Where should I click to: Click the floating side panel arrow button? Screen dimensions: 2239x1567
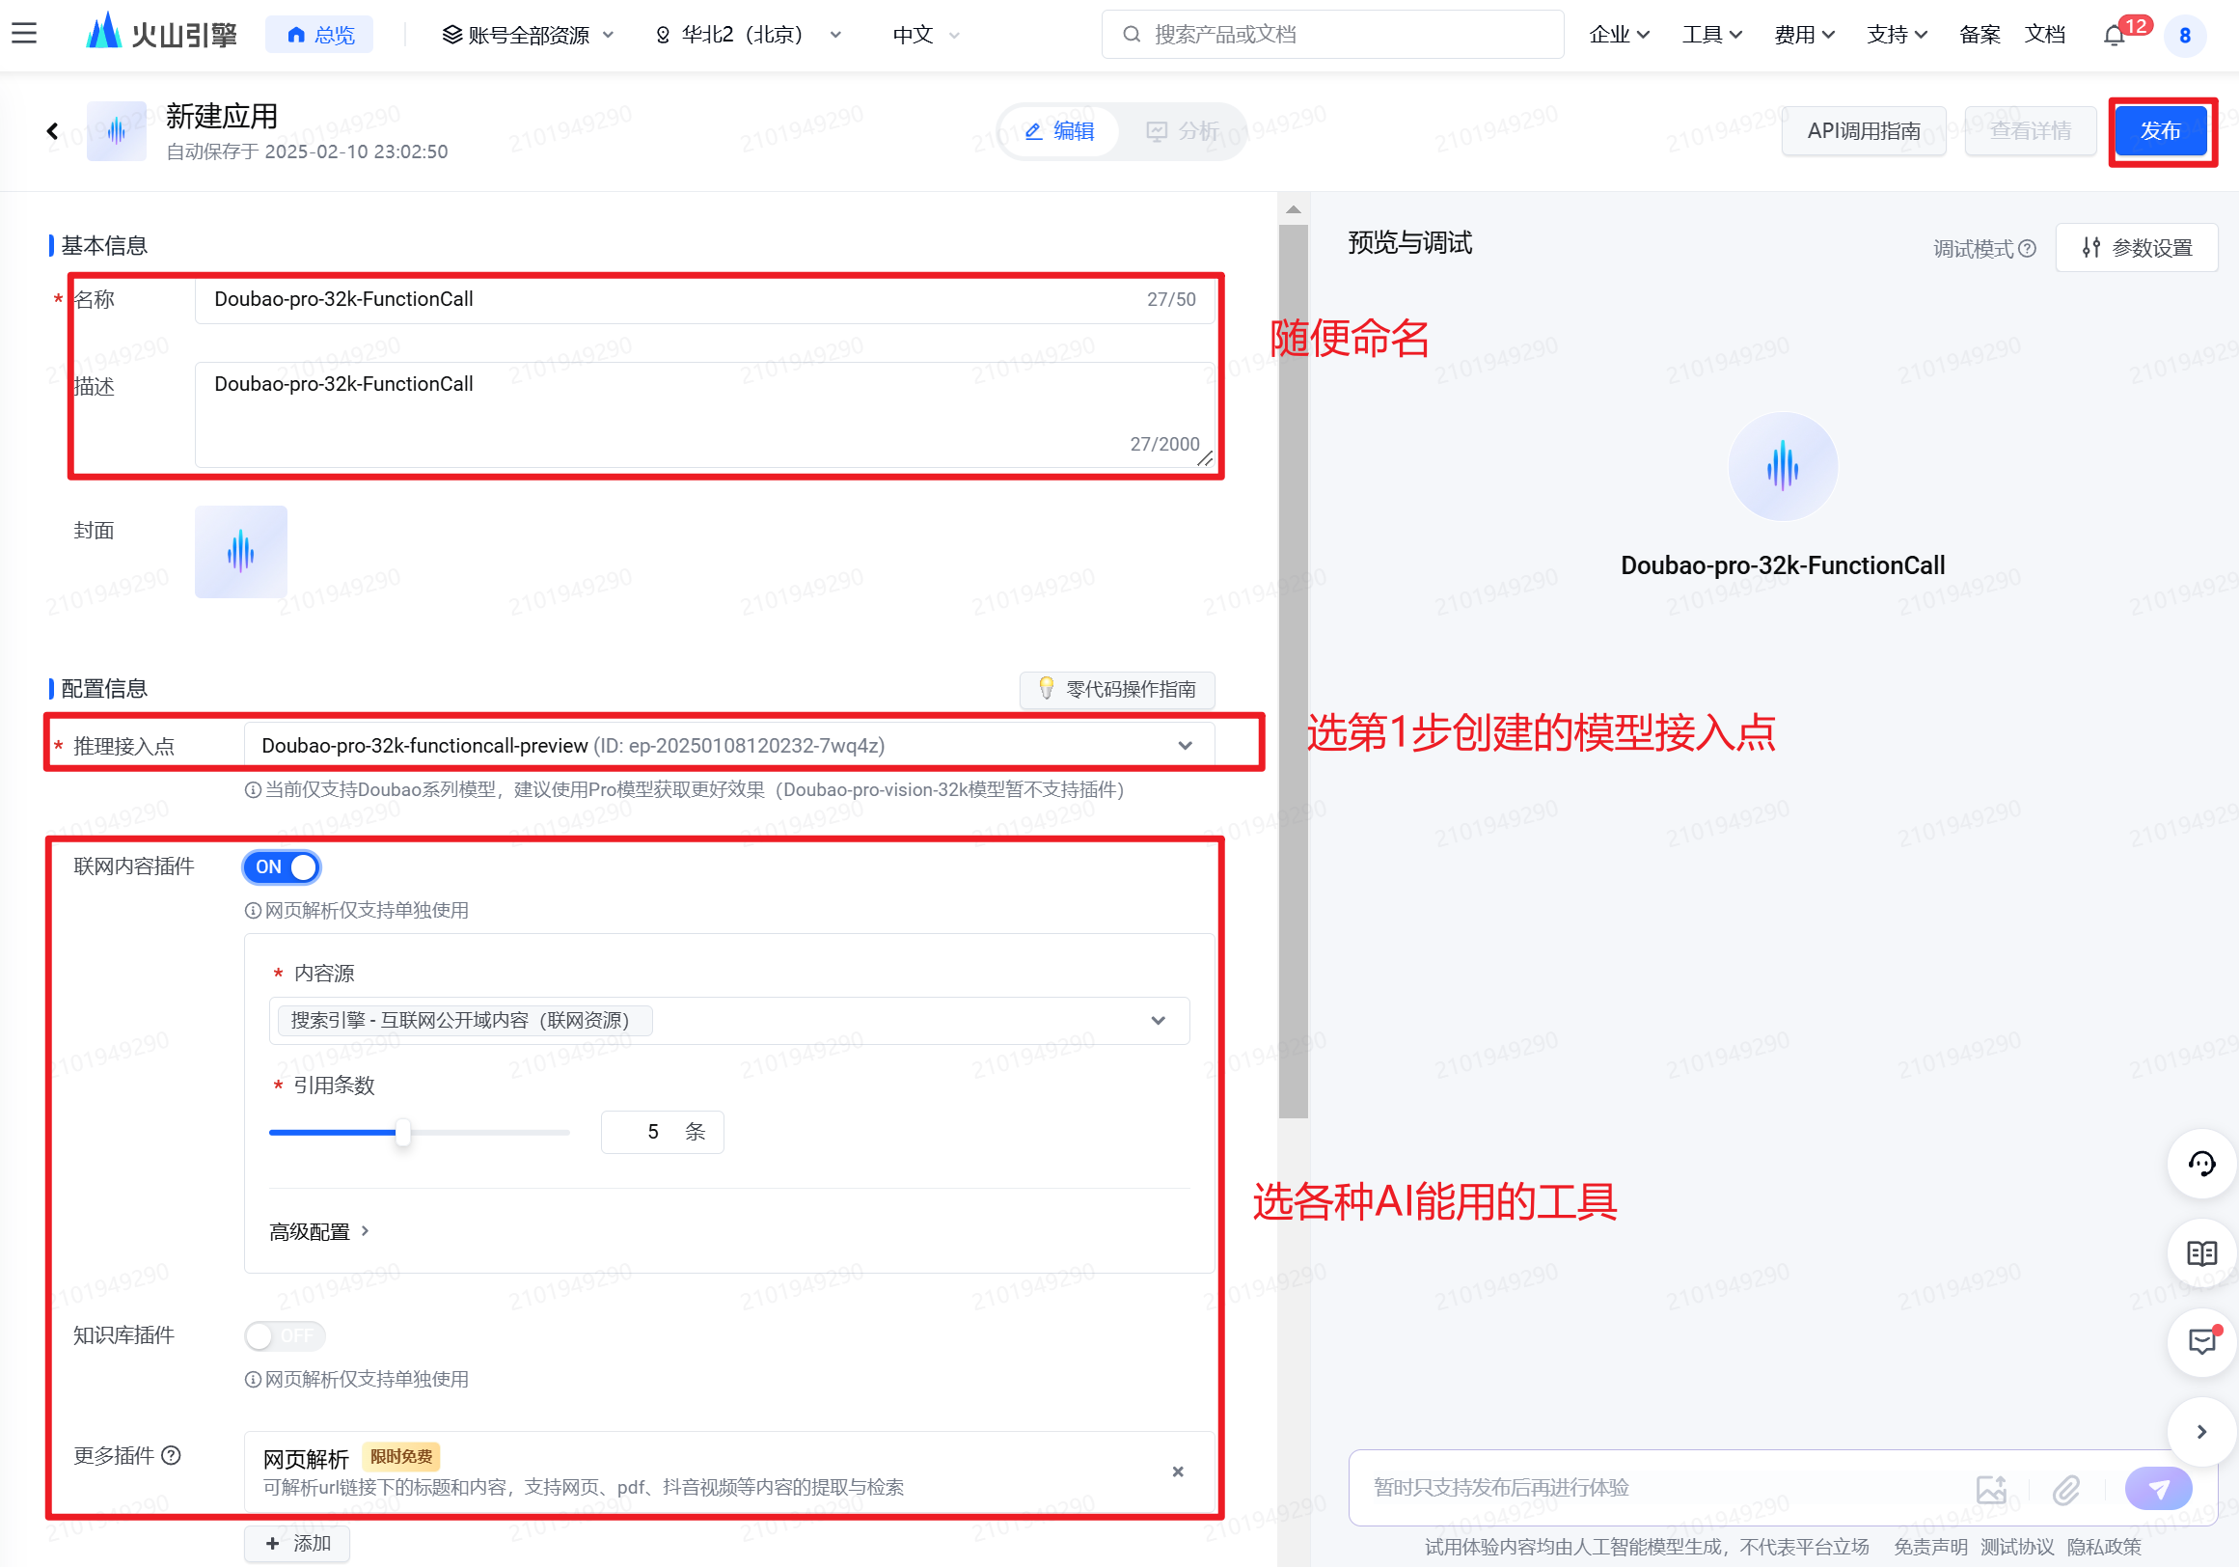tap(2201, 1432)
